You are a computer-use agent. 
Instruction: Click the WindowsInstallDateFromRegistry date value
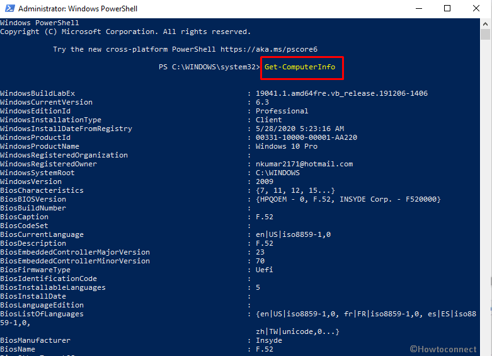click(x=300, y=129)
